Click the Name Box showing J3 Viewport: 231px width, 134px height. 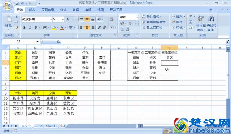coord(19,42)
